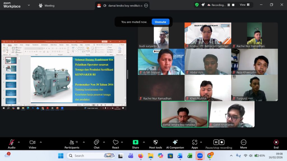Click the End meeting button
Viewport: 287px width, 161px height.
tap(276, 144)
